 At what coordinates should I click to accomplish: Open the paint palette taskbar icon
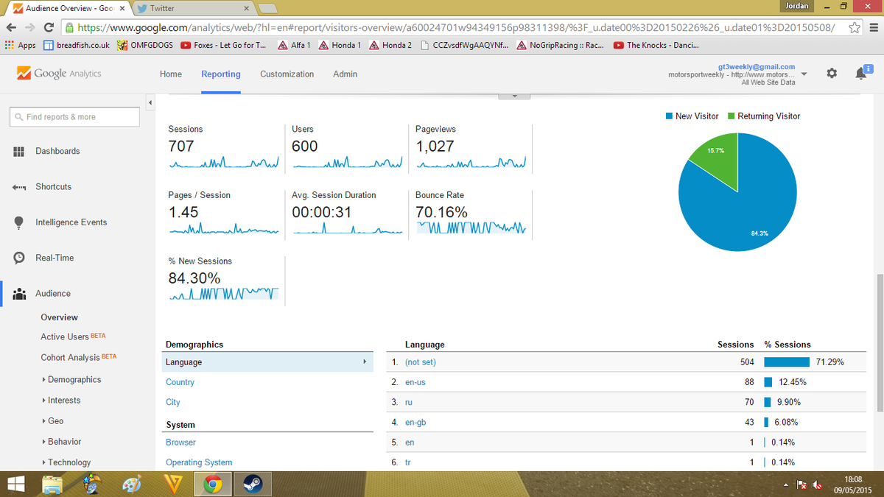point(130,484)
